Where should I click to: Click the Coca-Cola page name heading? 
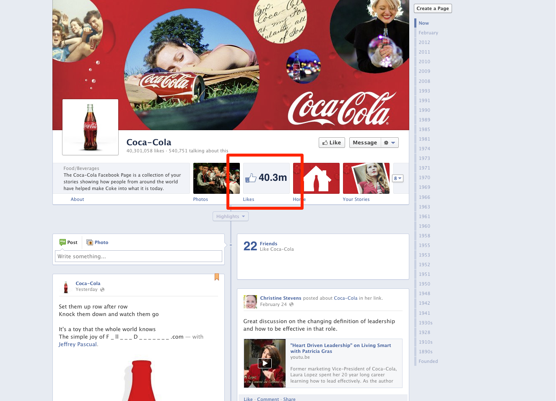coord(149,142)
